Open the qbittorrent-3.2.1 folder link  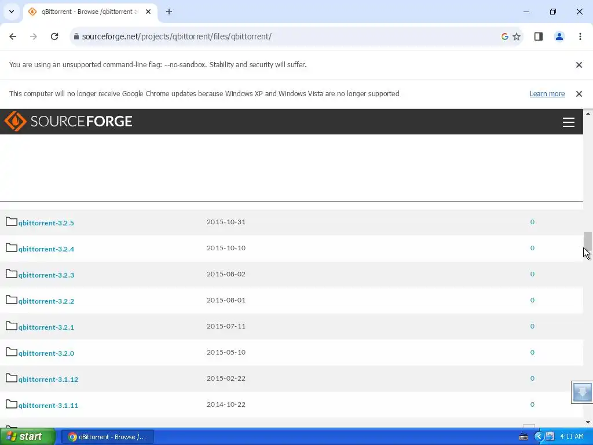pyautogui.click(x=46, y=327)
